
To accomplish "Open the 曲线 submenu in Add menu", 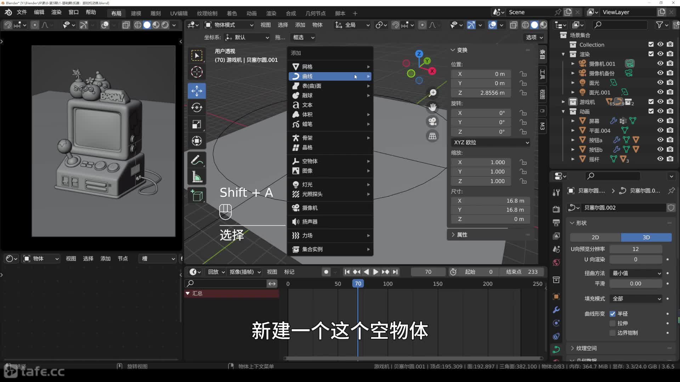I will [x=330, y=76].
